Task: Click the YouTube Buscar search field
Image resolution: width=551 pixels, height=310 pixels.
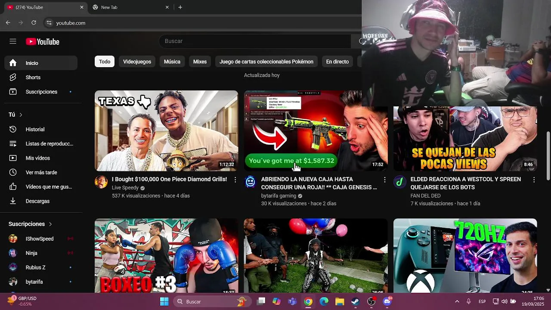Action: [x=255, y=41]
